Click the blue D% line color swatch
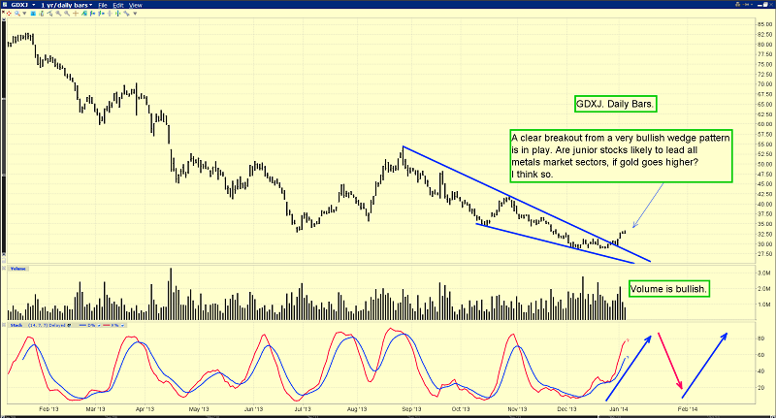776x418 pixels. (x=82, y=325)
